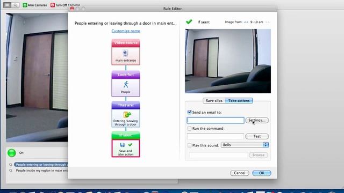
Task: Click the Arm Cameras toolbar icon
Action: coord(25,5)
